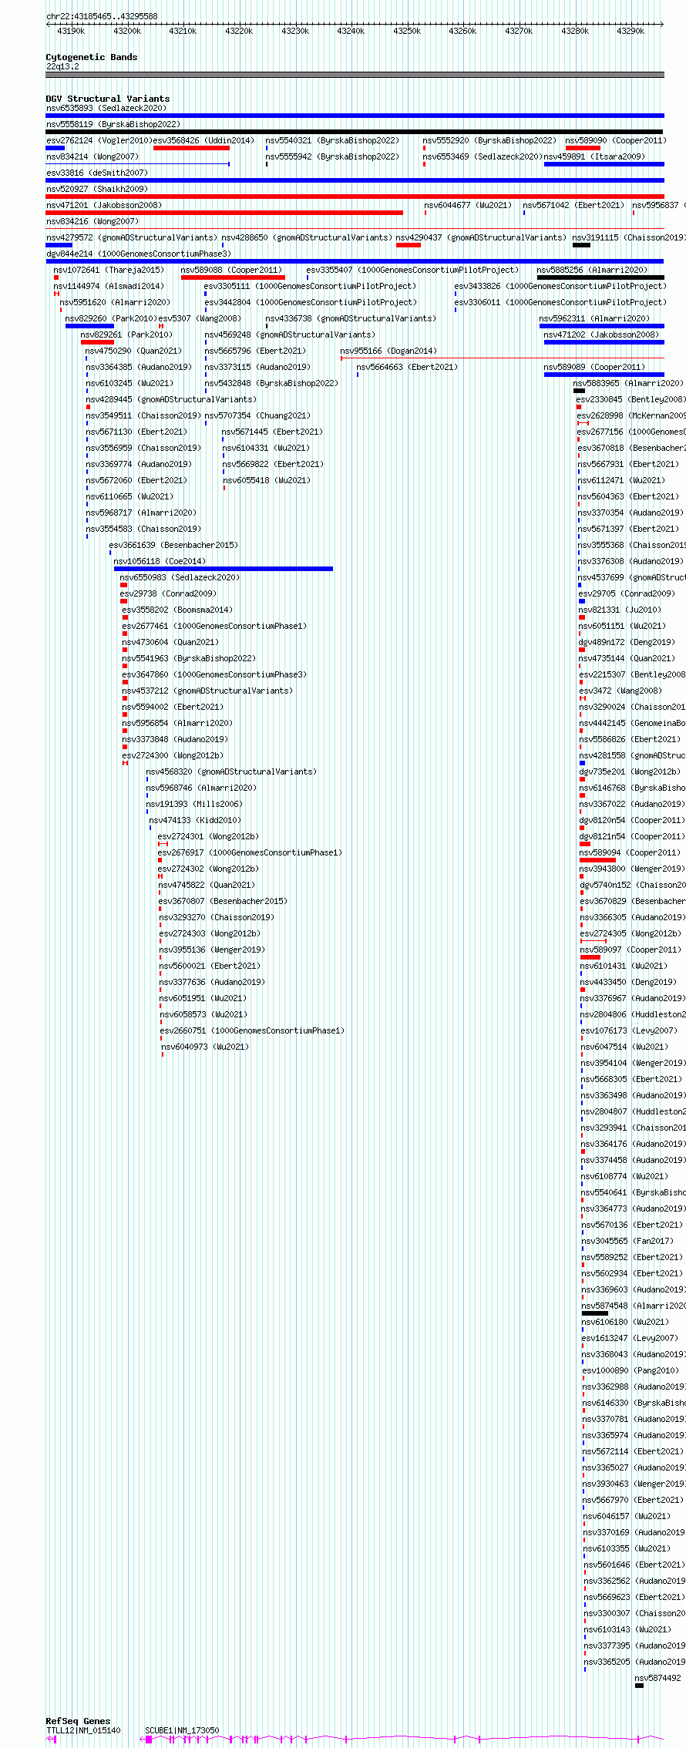Click the 43200k ruler position label
The image size is (686, 1748).
tap(127, 31)
